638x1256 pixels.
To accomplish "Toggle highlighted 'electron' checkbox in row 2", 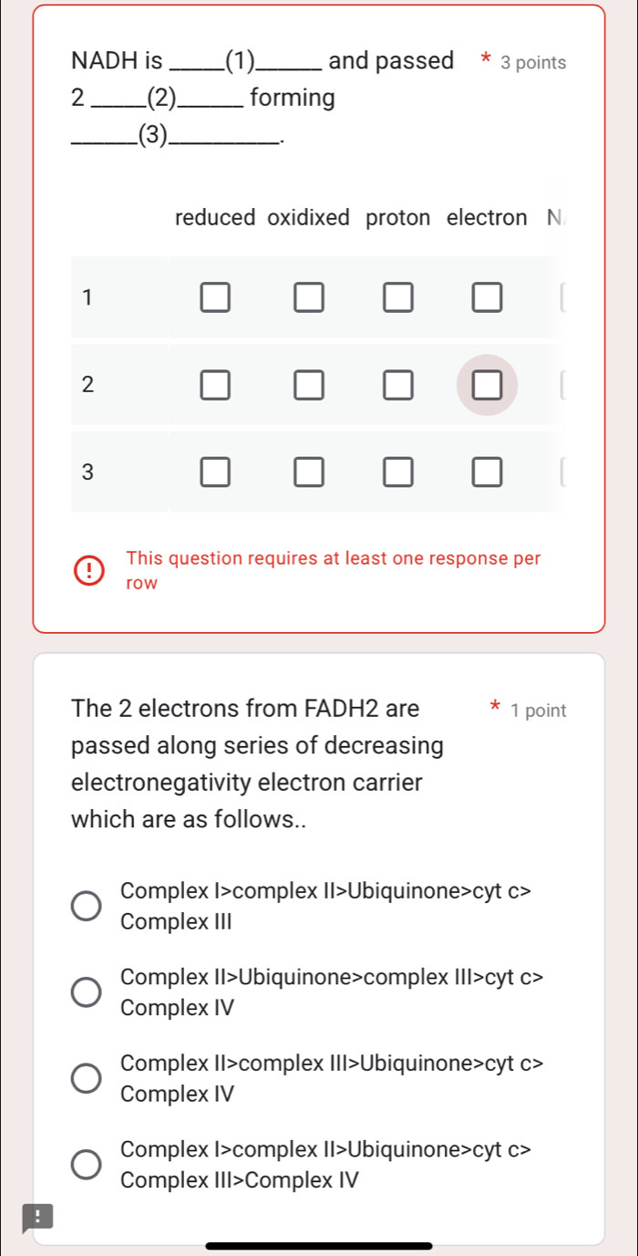I will [x=487, y=385].
